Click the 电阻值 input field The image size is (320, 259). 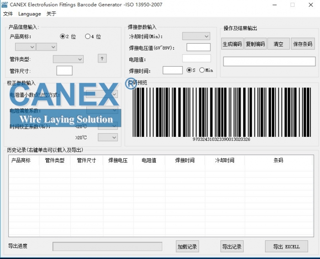pyautogui.click(x=197, y=58)
